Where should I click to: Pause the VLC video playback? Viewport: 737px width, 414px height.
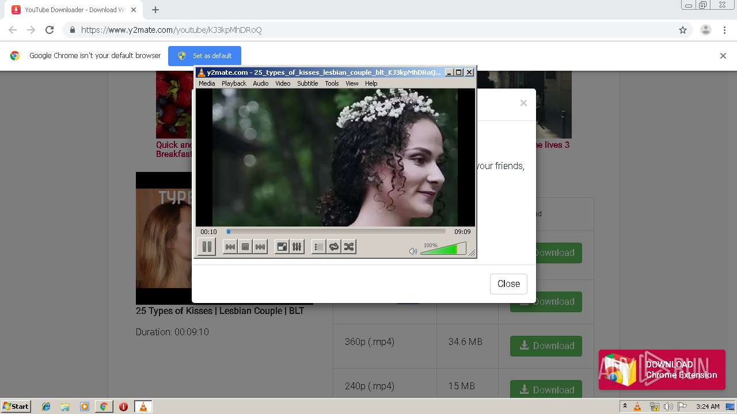(206, 247)
